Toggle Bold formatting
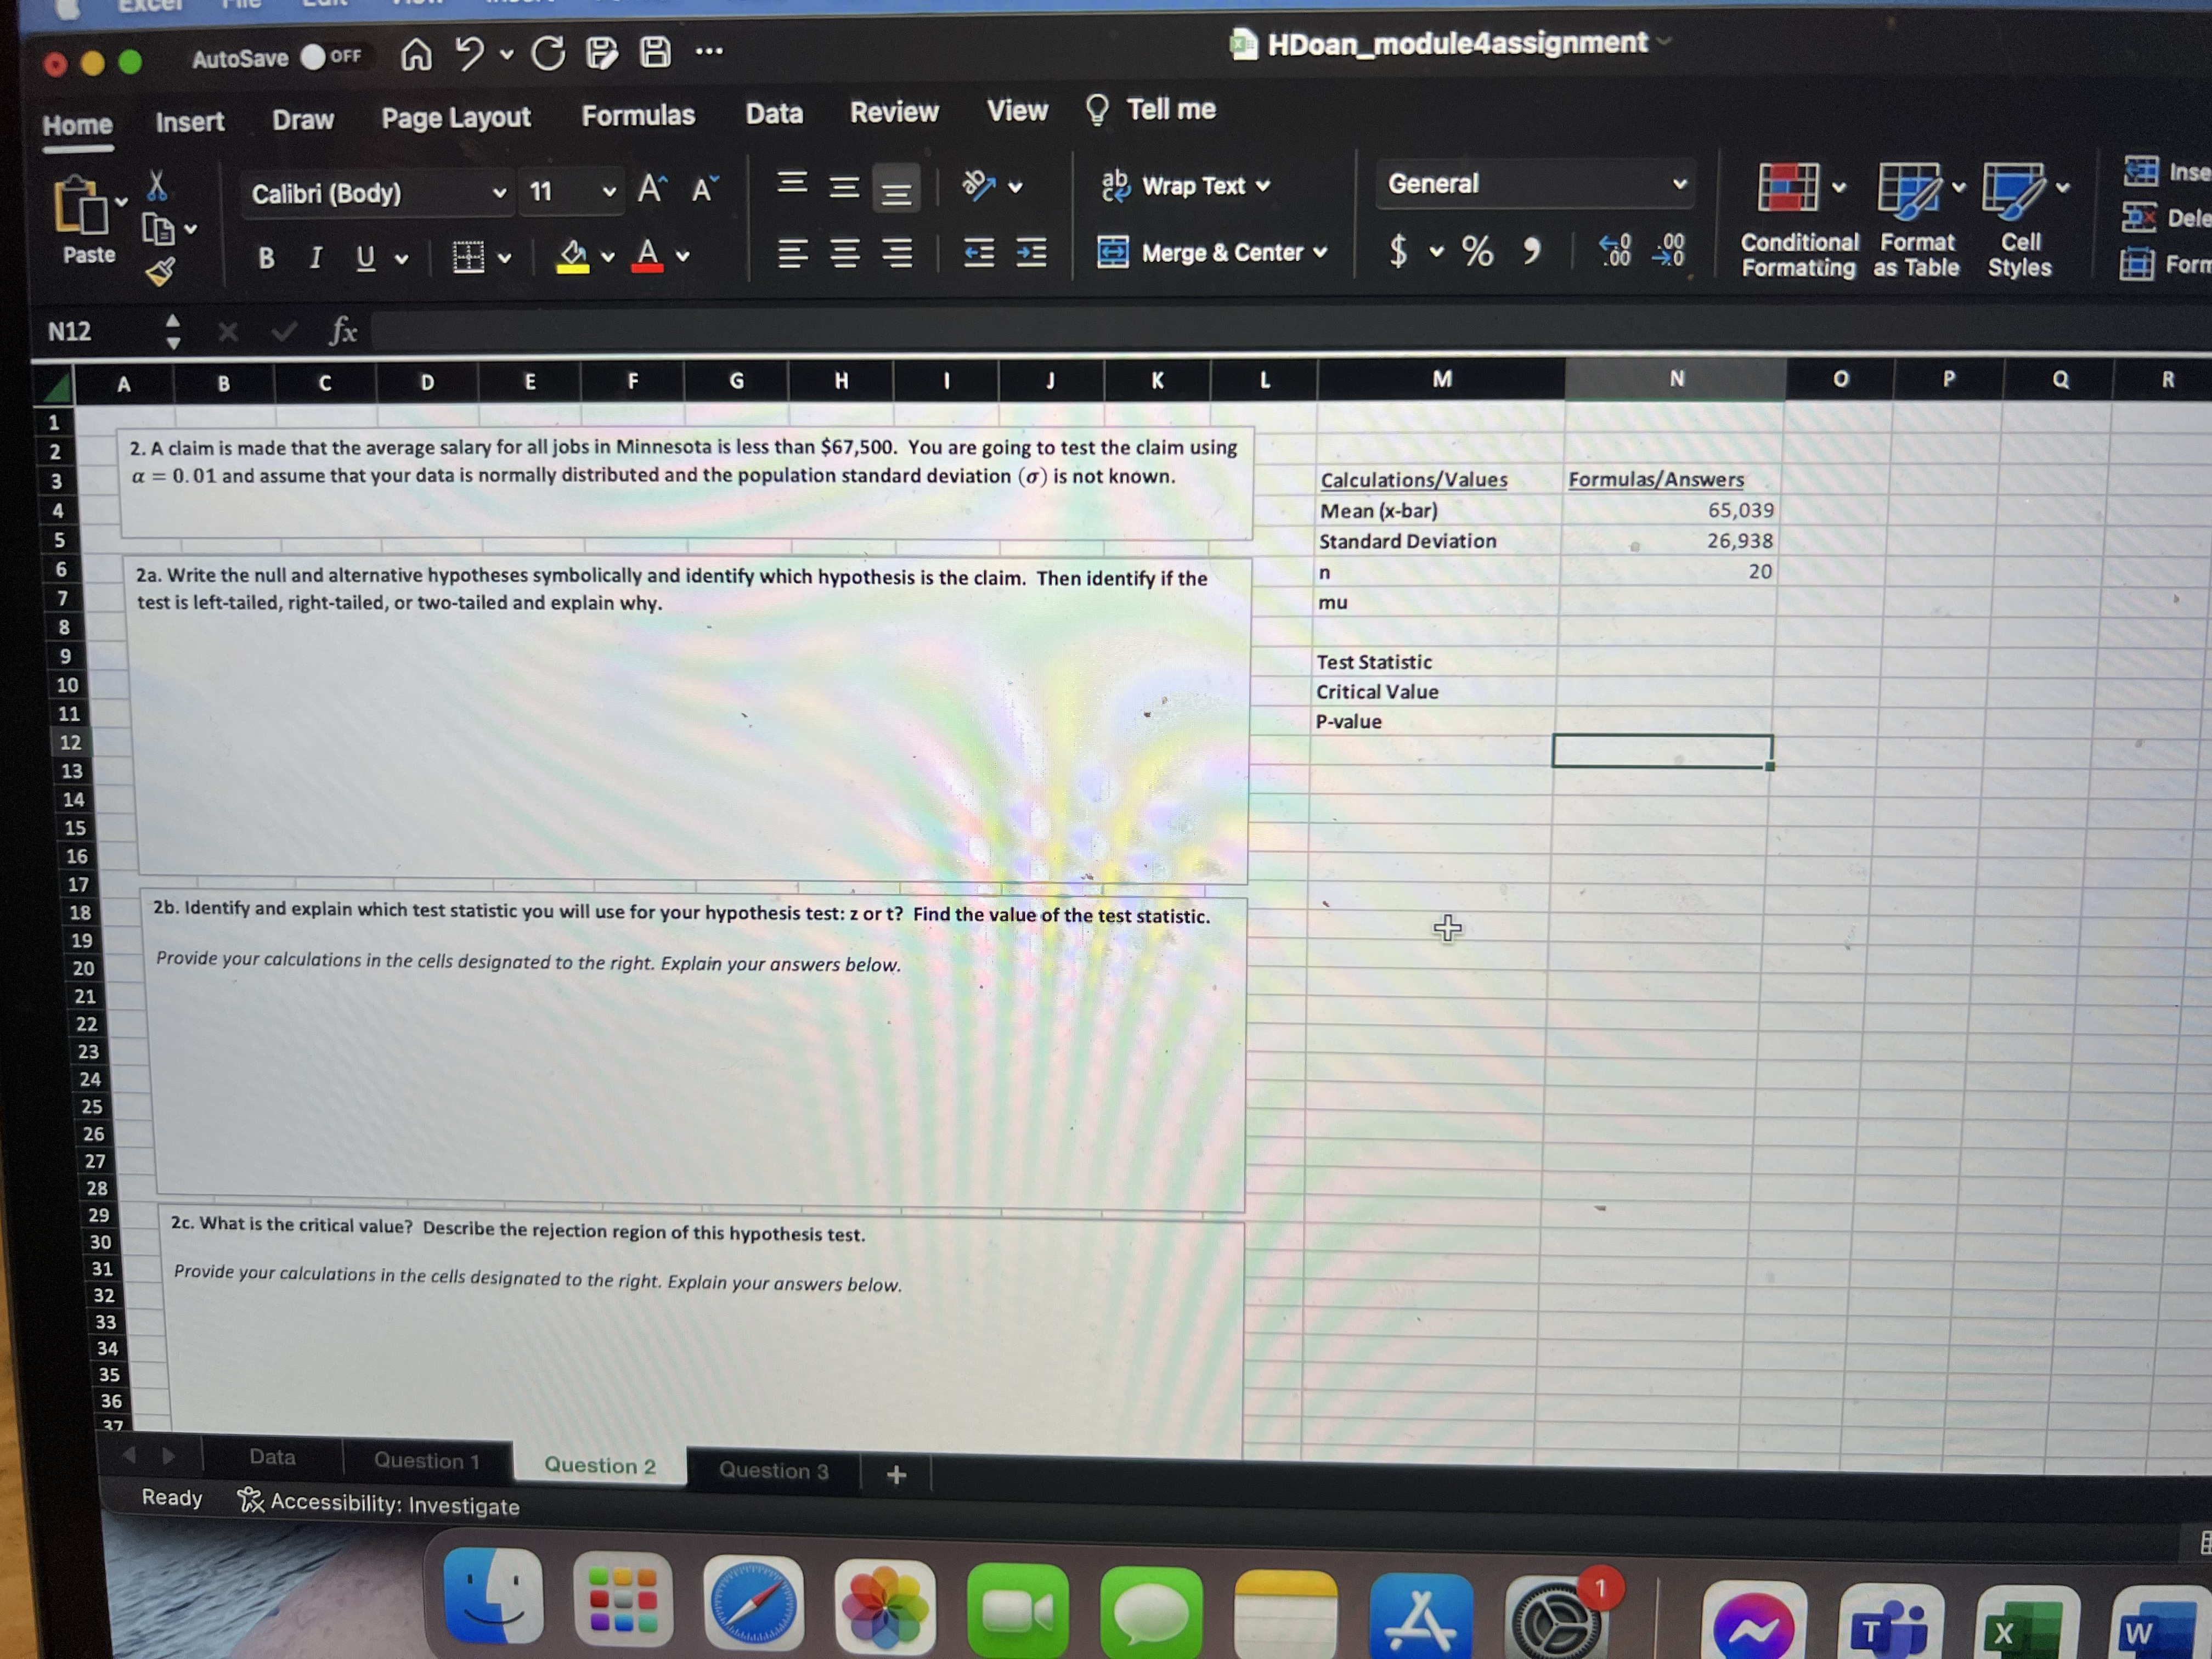Image resolution: width=2212 pixels, height=1659 pixels. click(266, 258)
